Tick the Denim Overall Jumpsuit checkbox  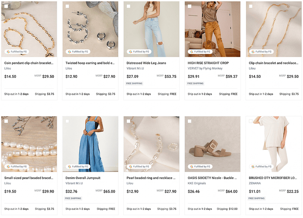pos(67,122)
